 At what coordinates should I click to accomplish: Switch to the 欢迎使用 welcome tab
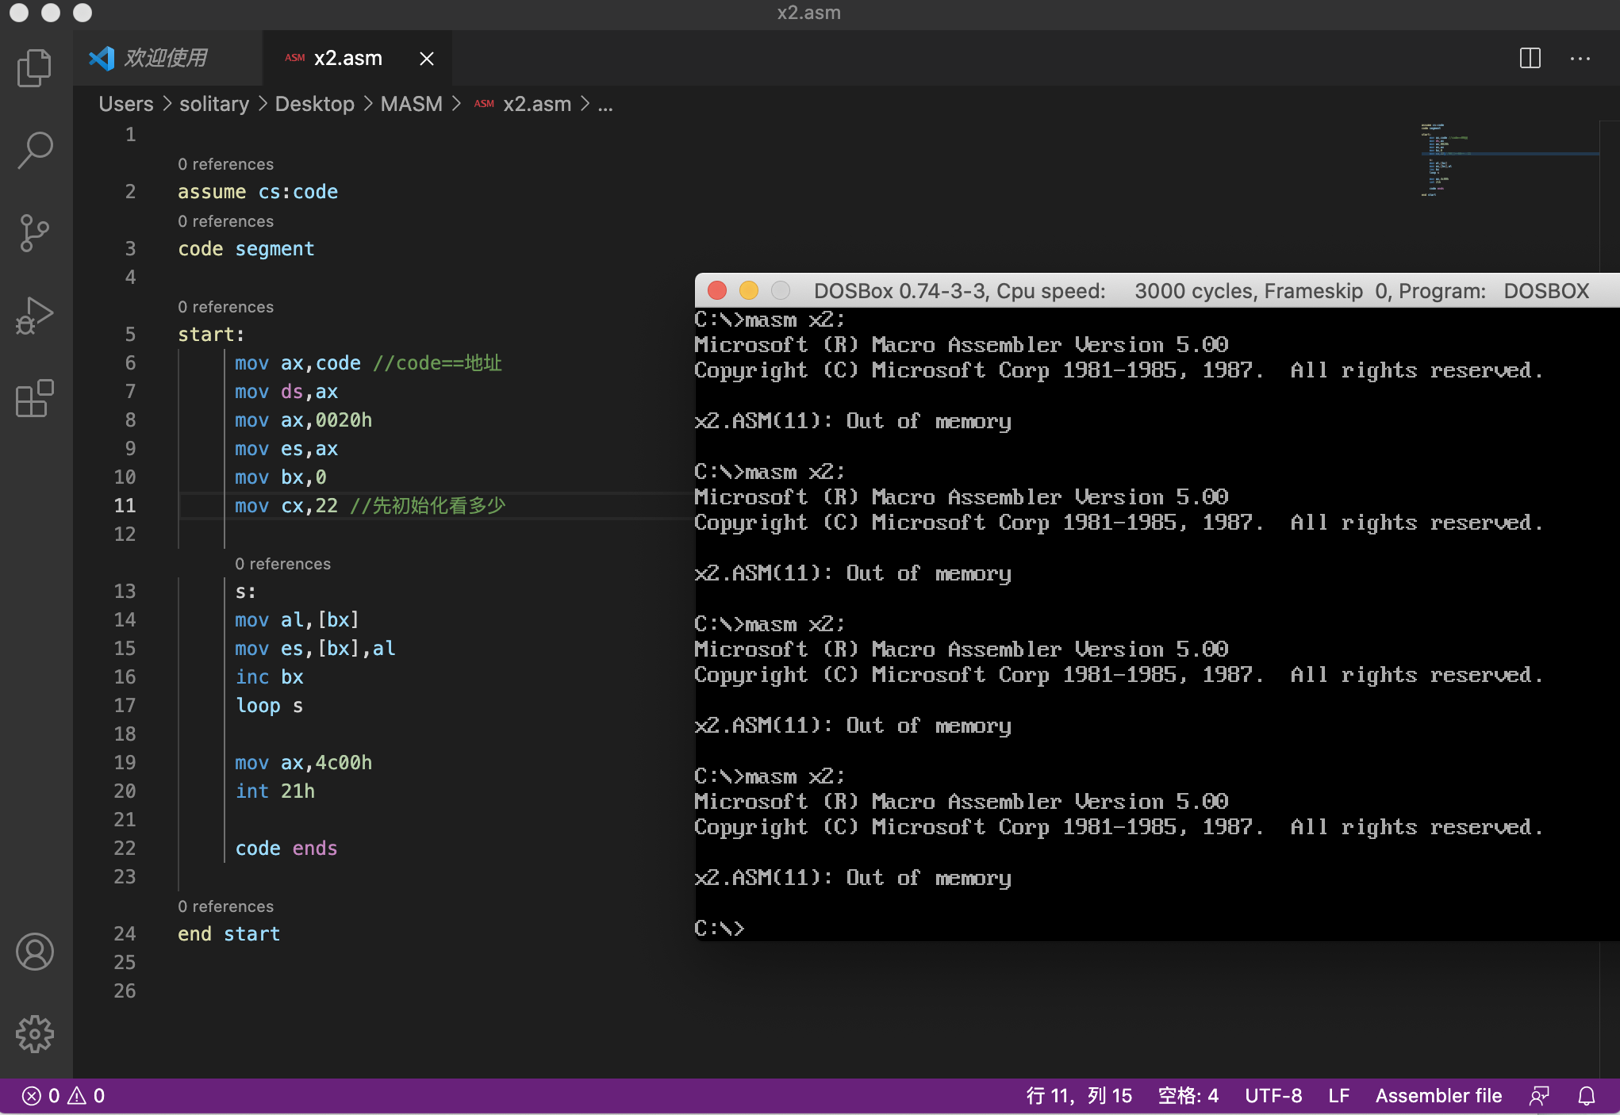(167, 58)
